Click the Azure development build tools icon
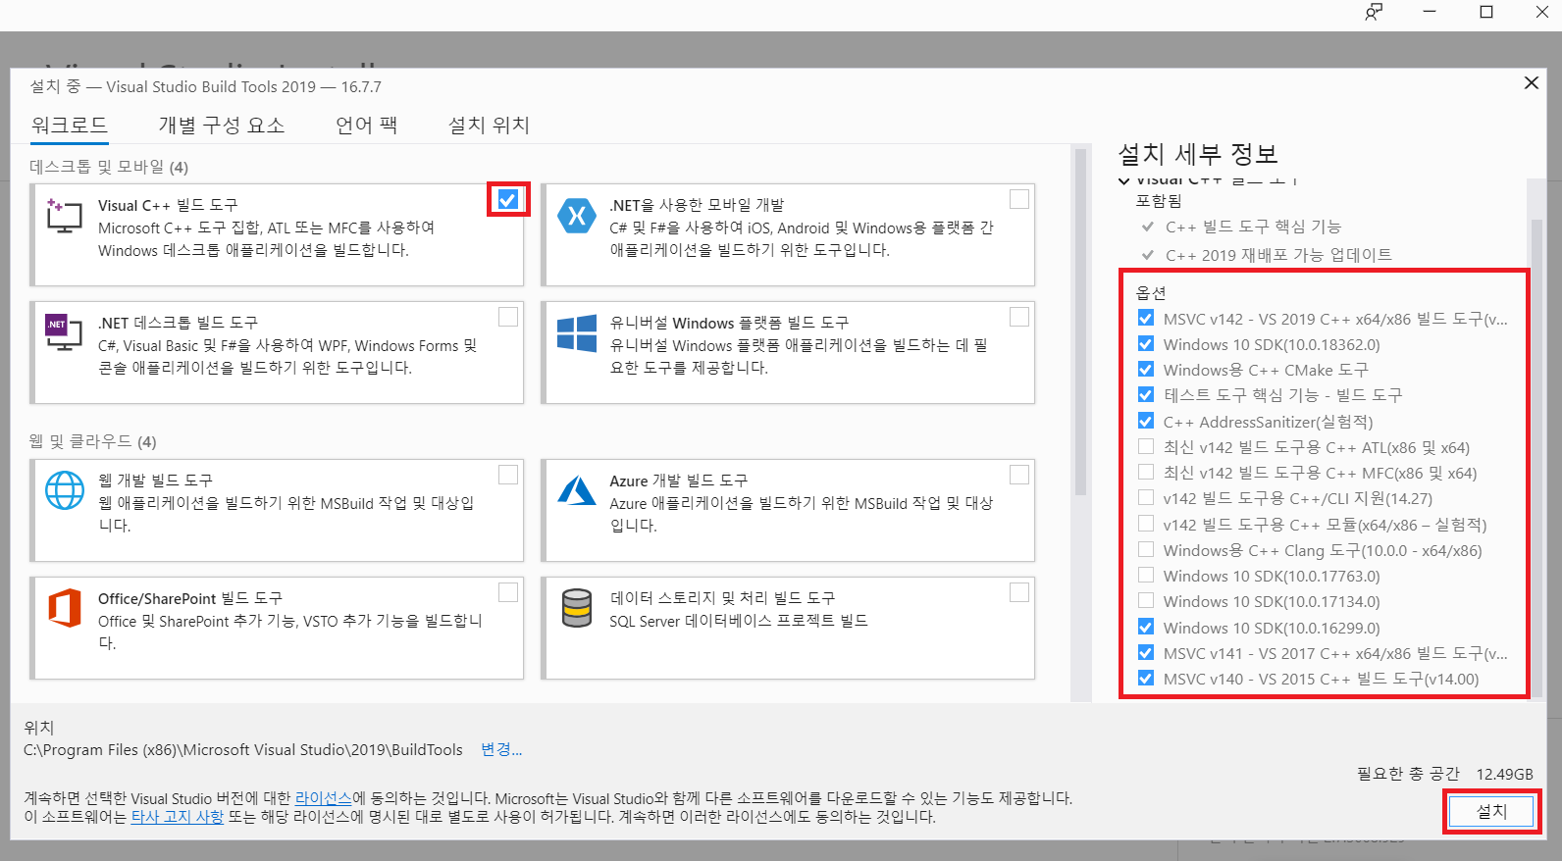 [x=577, y=490]
